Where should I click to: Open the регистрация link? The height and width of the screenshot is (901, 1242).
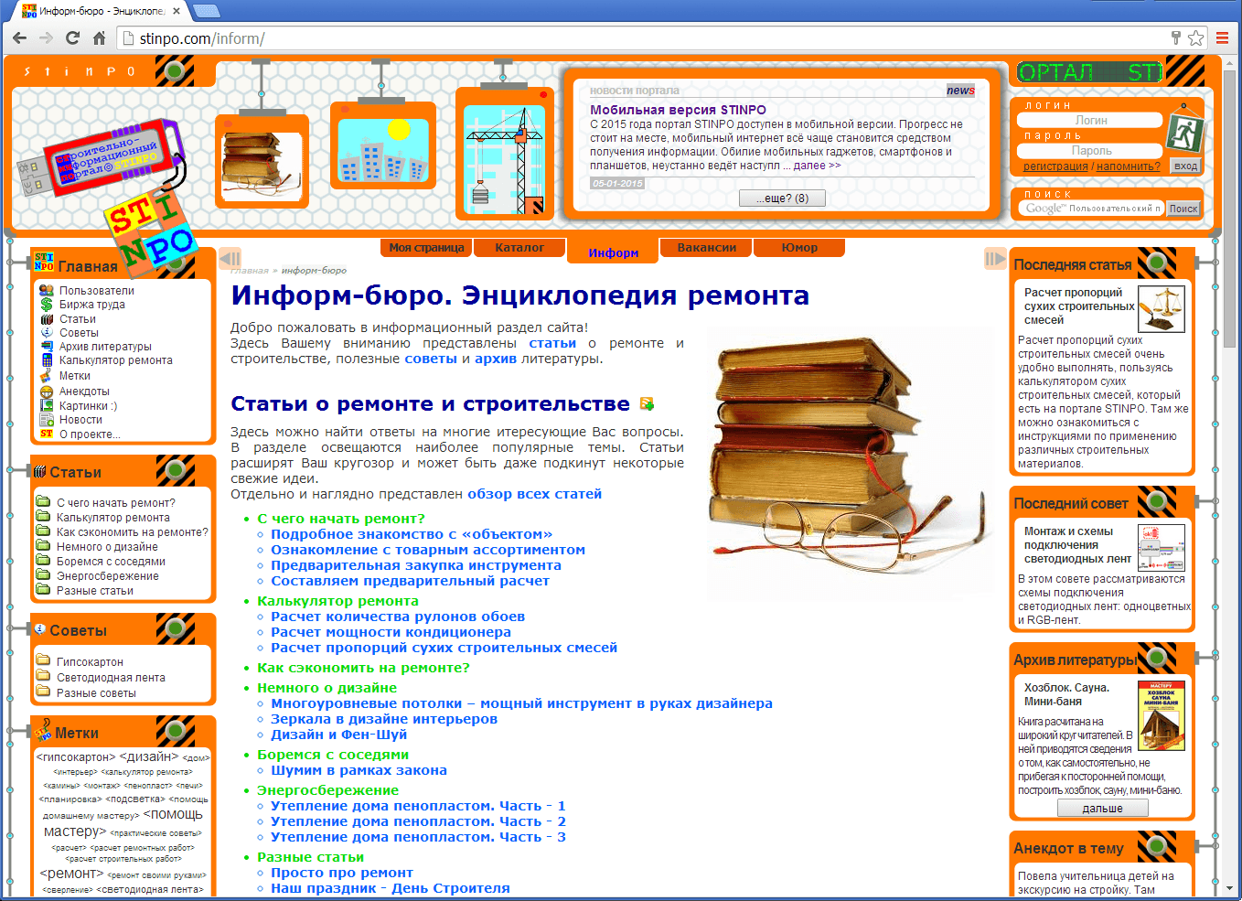[1055, 166]
